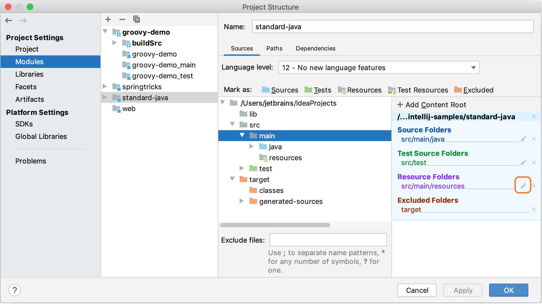Expand the springtricks module tree item
This screenshot has width=542, height=304.
coord(107,86)
